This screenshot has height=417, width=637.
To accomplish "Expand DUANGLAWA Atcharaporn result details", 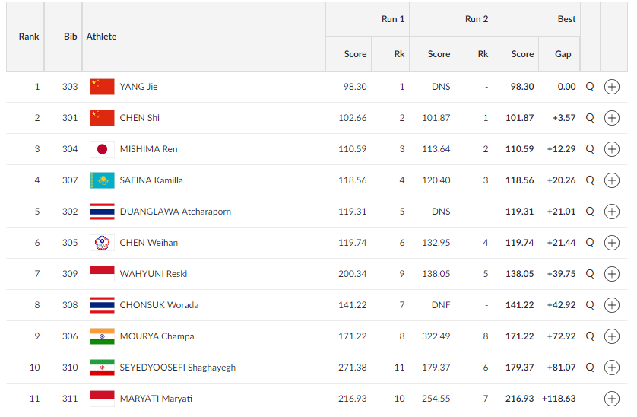I will (x=612, y=212).
